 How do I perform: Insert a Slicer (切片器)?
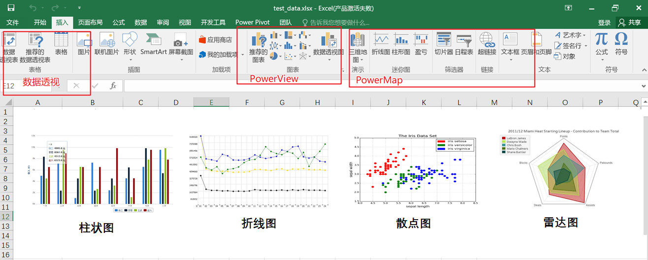444,44
